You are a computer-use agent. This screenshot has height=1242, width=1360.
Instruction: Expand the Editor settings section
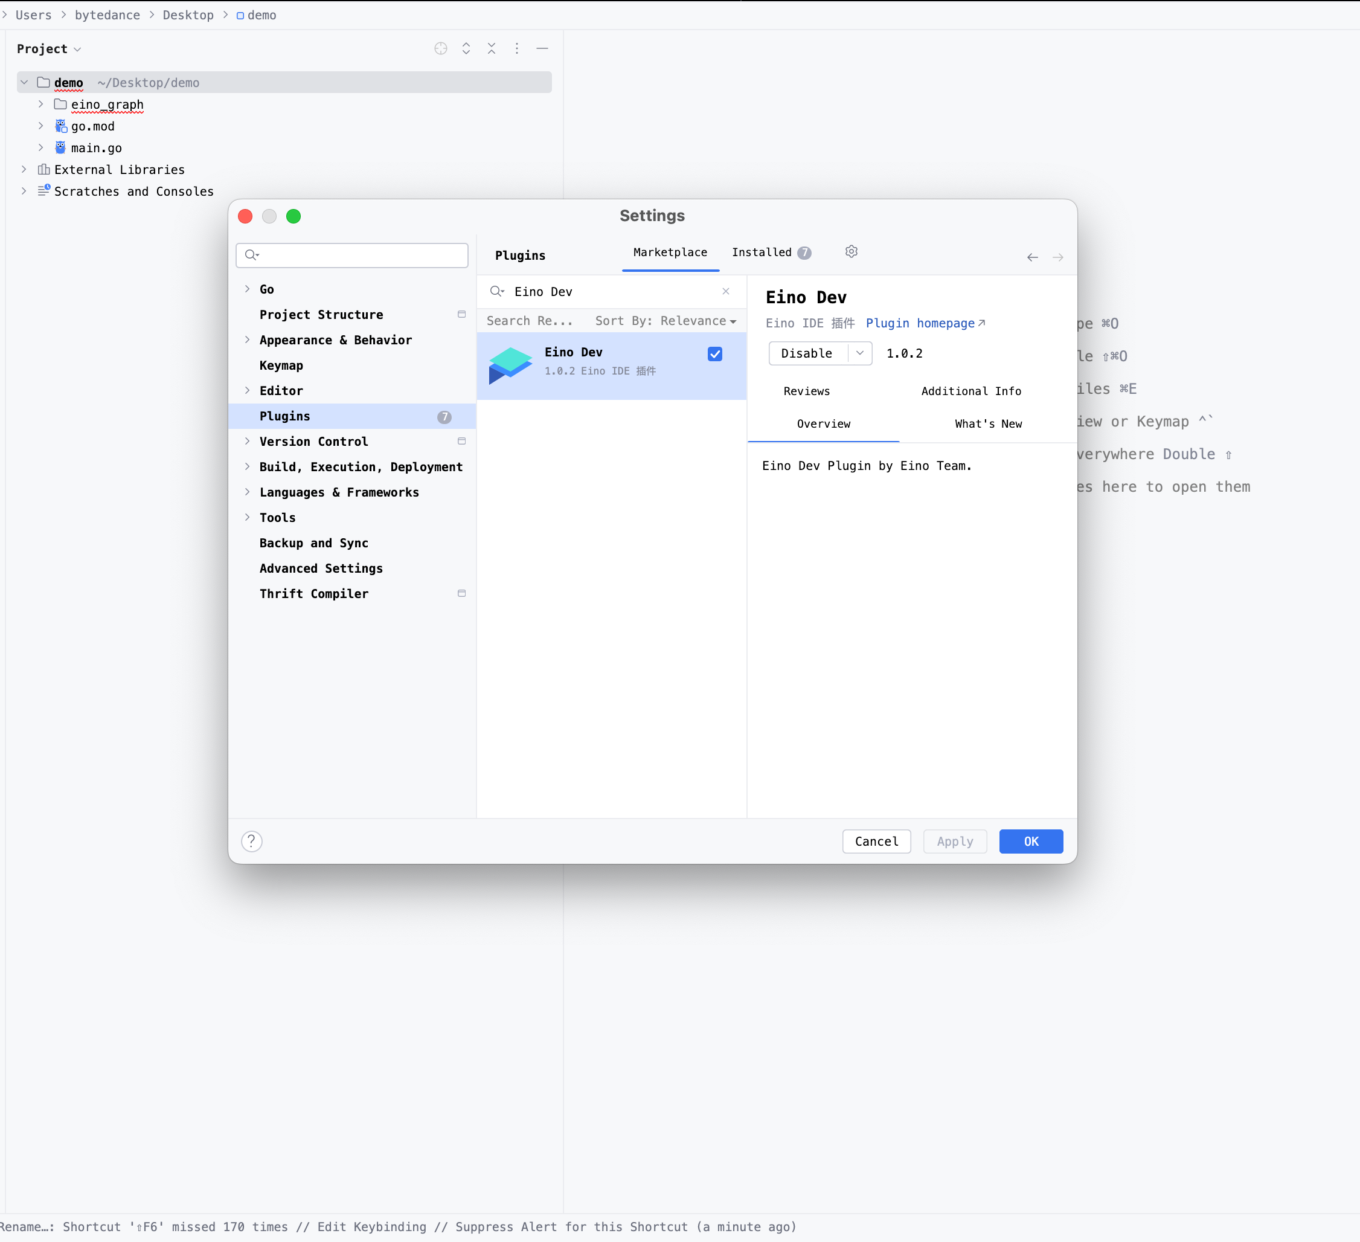tap(248, 391)
